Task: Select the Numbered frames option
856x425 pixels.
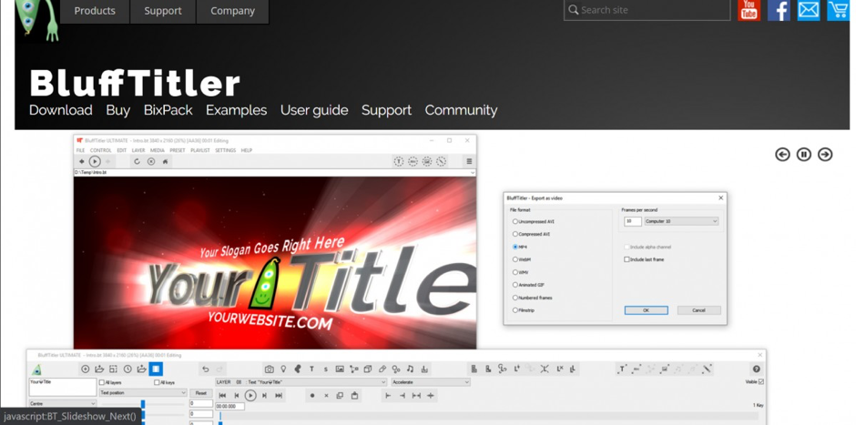Action: click(x=533, y=298)
